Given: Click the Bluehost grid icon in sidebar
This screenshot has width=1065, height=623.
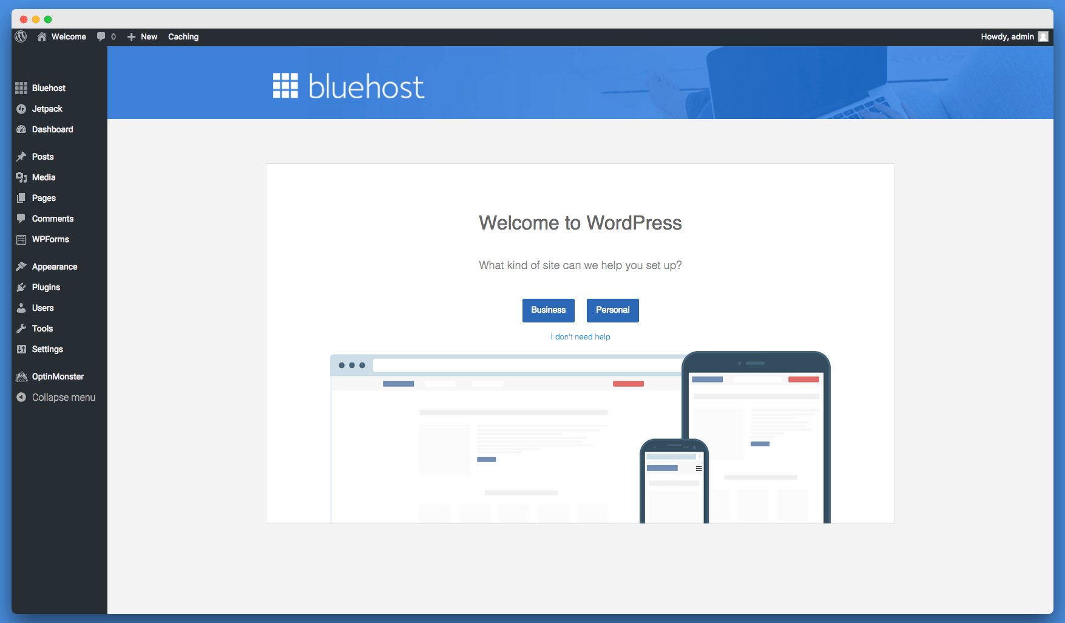Looking at the screenshot, I should point(21,88).
